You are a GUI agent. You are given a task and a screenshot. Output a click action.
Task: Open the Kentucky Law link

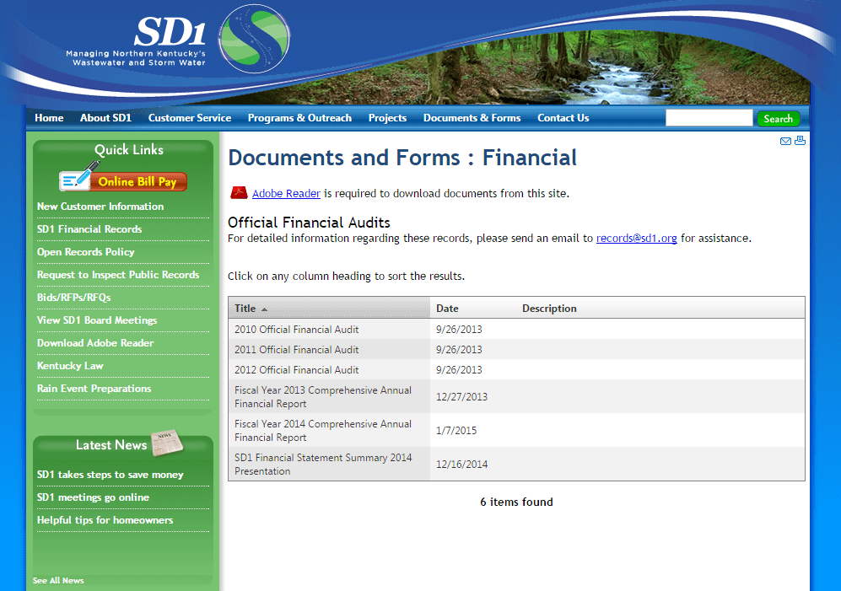click(70, 366)
